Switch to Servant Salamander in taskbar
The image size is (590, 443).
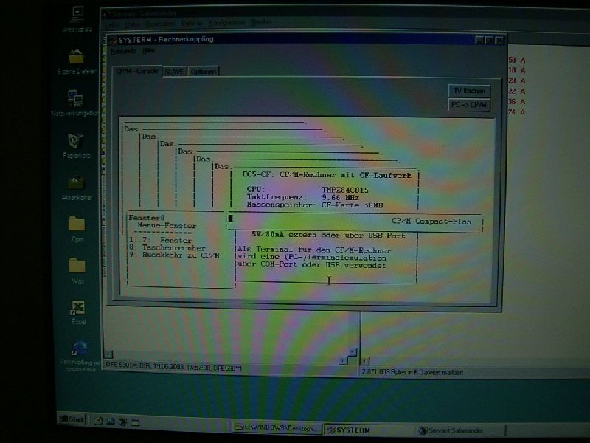pos(457,430)
